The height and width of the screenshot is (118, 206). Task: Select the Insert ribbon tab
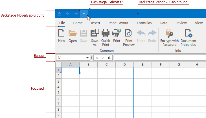tap(95, 23)
